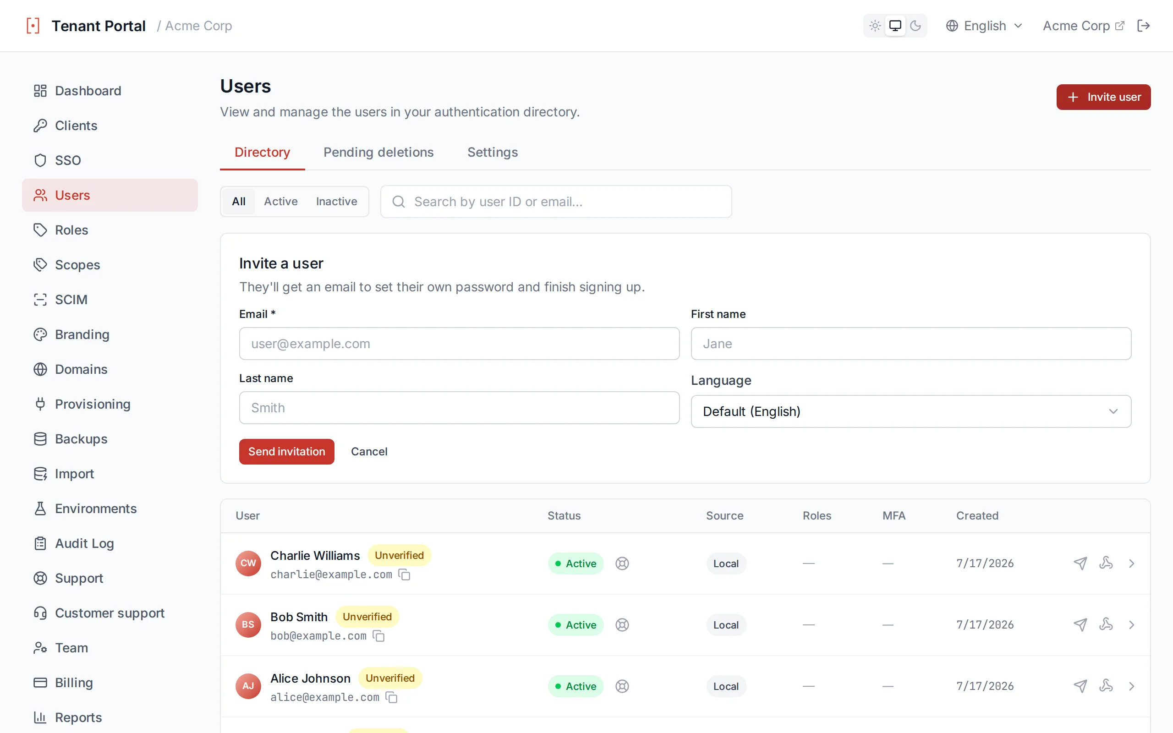Click the user search field
1173x733 pixels.
point(556,202)
